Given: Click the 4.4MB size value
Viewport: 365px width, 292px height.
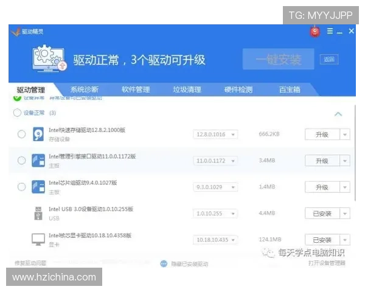Looking at the screenshot, I should [x=267, y=213].
